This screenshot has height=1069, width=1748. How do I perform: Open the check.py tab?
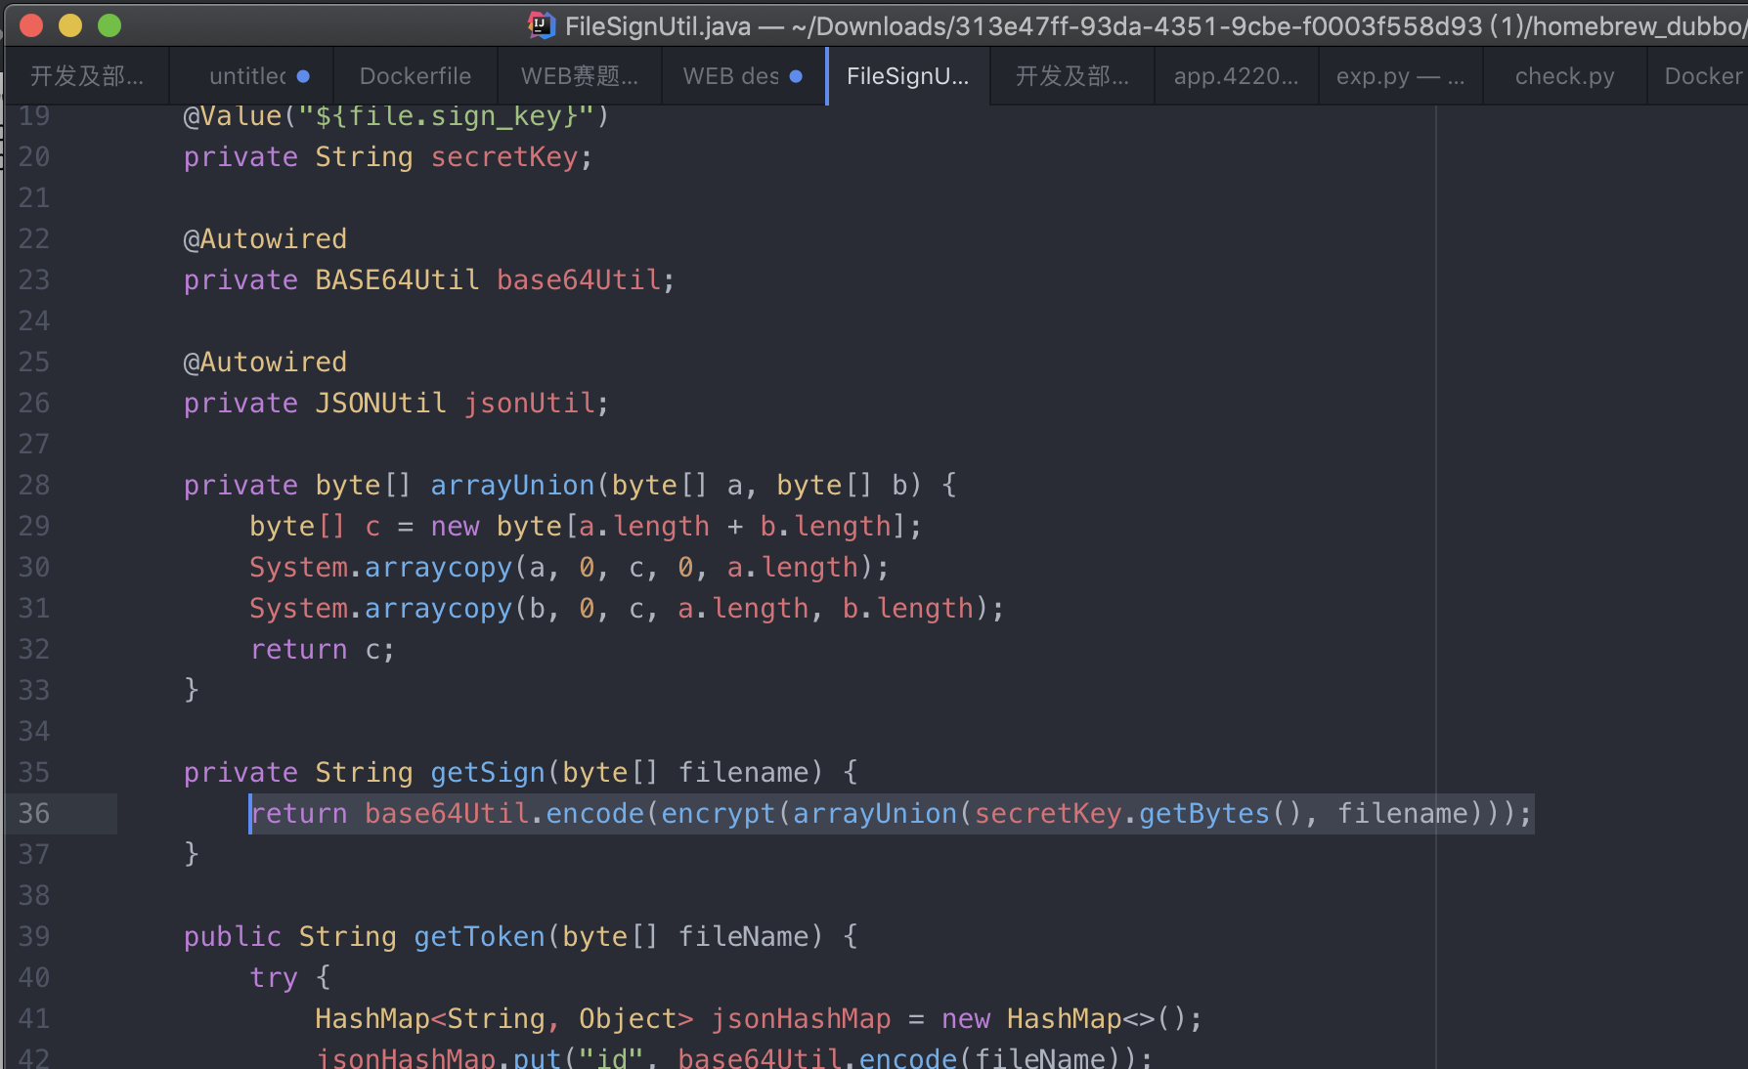pos(1564,76)
